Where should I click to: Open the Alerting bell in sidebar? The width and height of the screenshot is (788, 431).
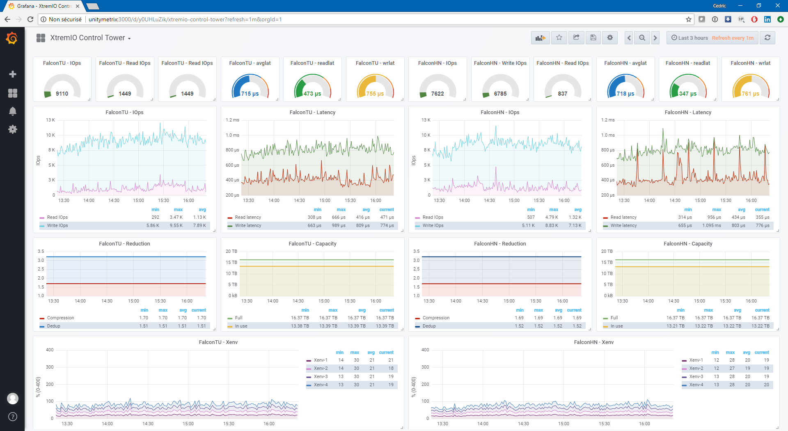(13, 111)
